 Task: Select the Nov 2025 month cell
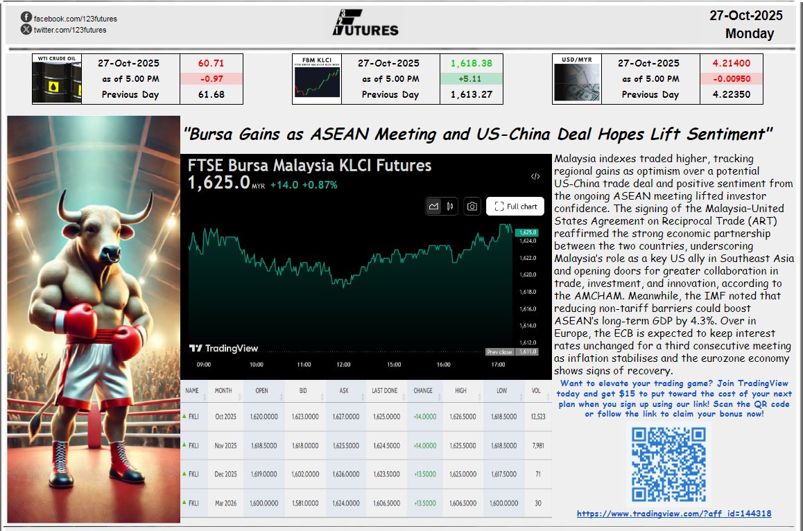pos(226,446)
